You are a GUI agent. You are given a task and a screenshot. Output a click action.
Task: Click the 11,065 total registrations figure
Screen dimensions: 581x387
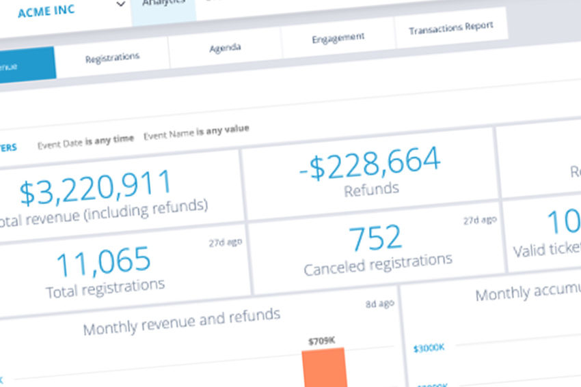pos(103,261)
